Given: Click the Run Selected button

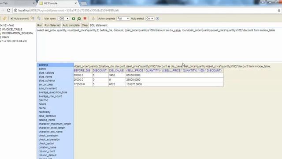Looking at the screenshot, I should pos(52,25).
